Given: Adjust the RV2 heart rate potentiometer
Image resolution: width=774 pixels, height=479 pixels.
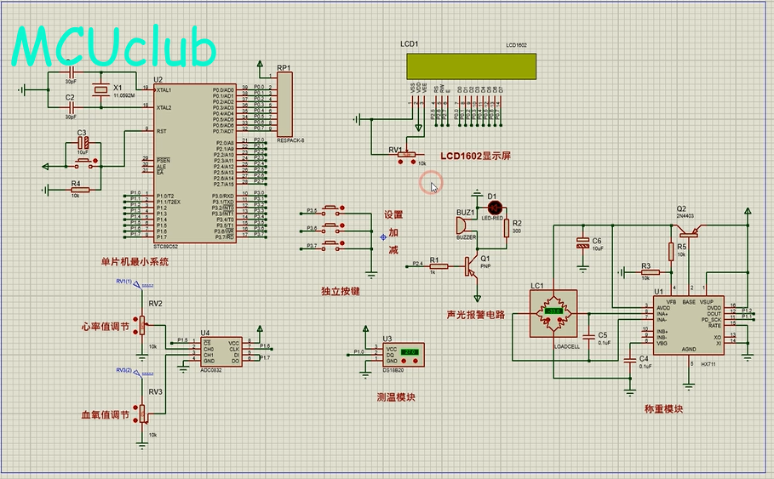Looking at the screenshot, I should (142, 325).
